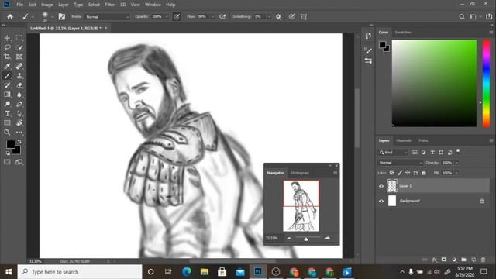This screenshot has width=496, height=279.
Task: Open the brush Opacity slider dropdown
Action: click(167, 17)
